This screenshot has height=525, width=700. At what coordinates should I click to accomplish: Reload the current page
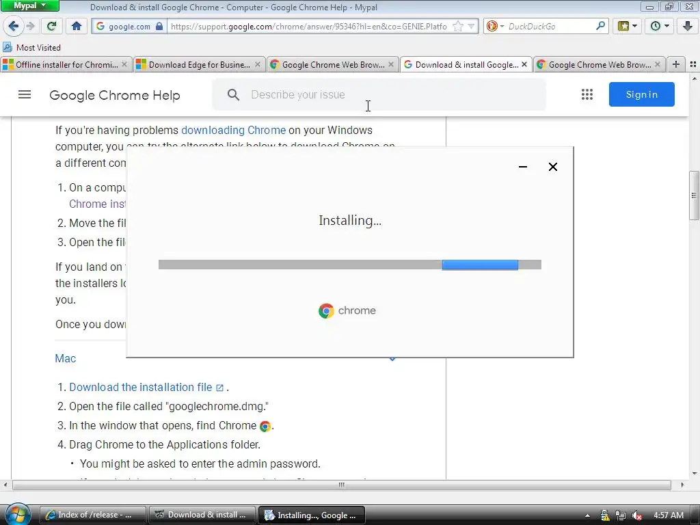pyautogui.click(x=52, y=26)
